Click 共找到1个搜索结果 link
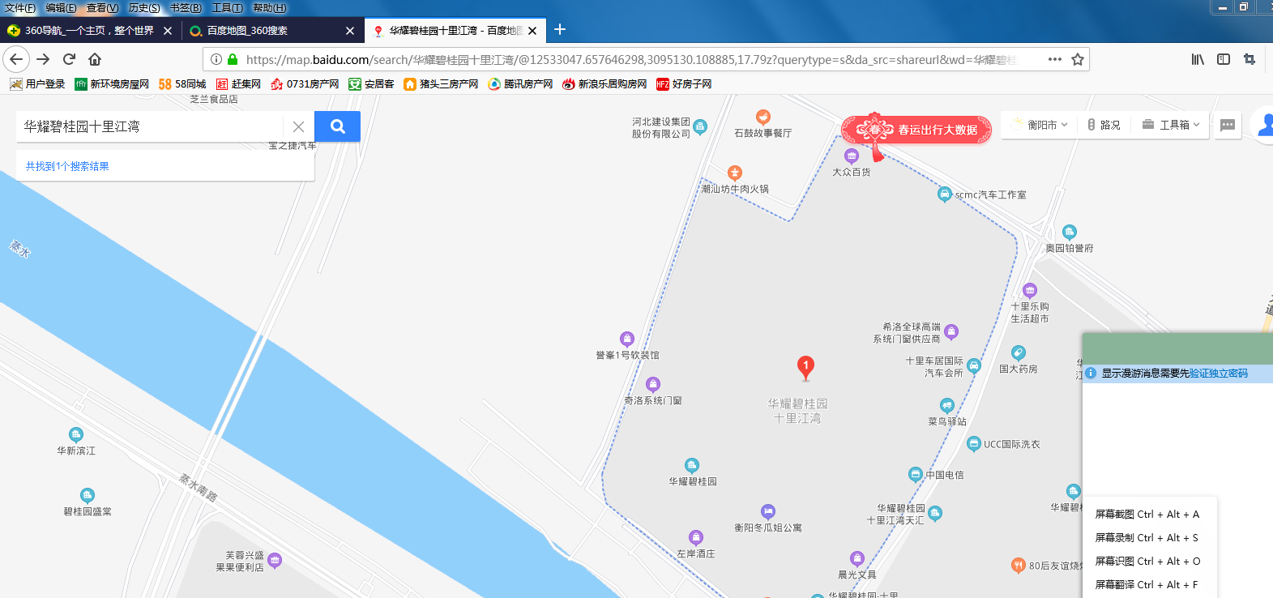The width and height of the screenshot is (1273, 598). [x=67, y=166]
